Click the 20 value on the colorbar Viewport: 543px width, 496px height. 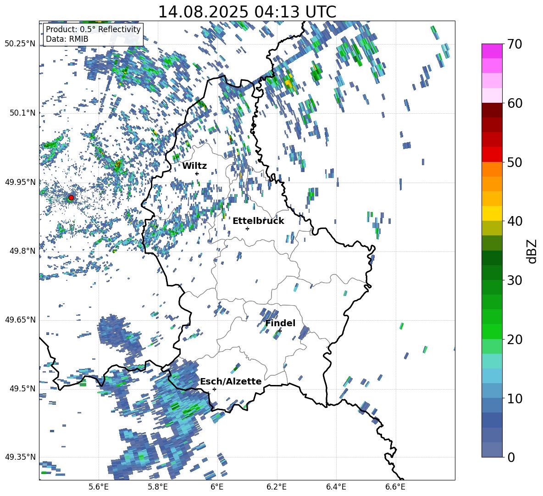[514, 339]
